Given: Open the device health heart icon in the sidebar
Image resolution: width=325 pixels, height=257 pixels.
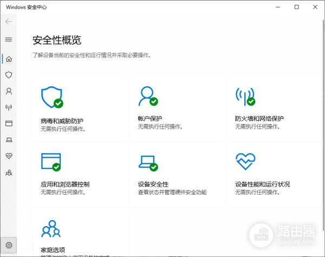Looking at the screenshot, I should 9,156.
